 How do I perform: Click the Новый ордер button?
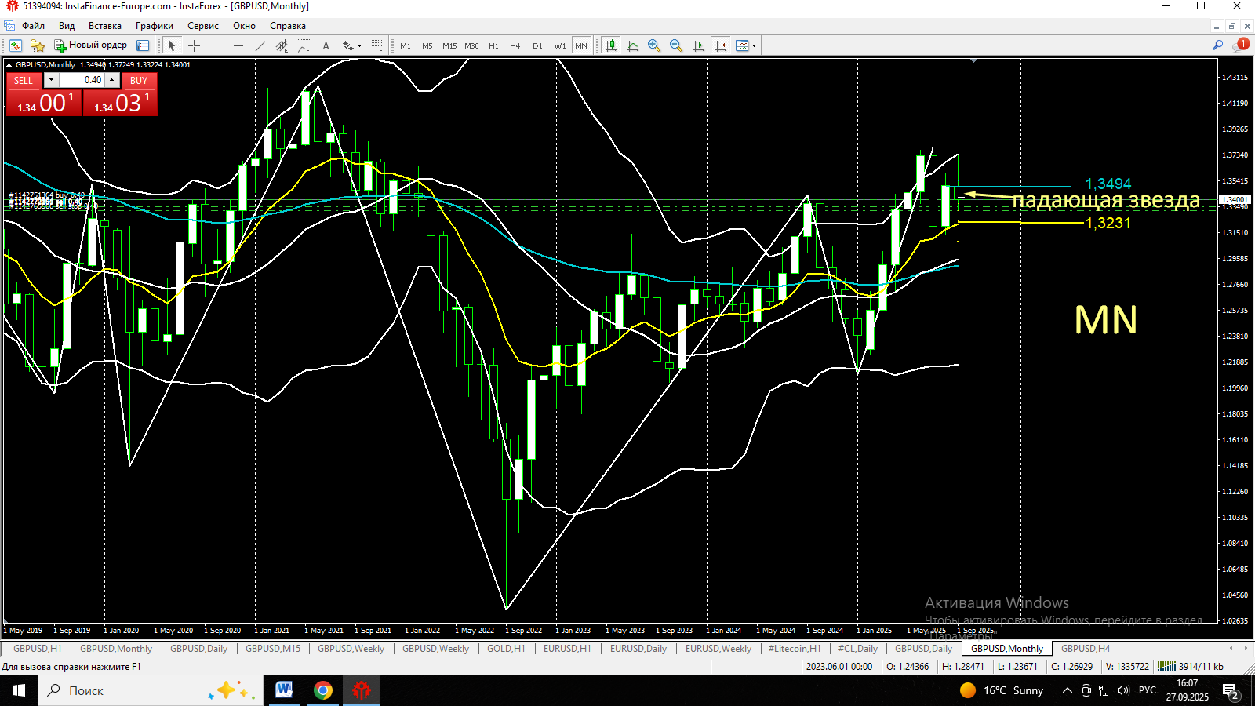(x=90, y=45)
